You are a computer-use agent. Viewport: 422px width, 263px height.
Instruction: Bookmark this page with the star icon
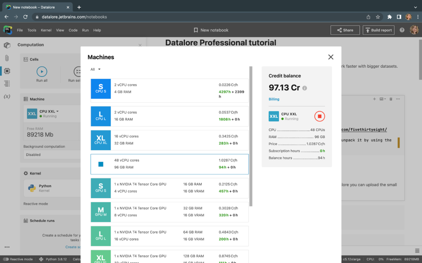(378, 17)
